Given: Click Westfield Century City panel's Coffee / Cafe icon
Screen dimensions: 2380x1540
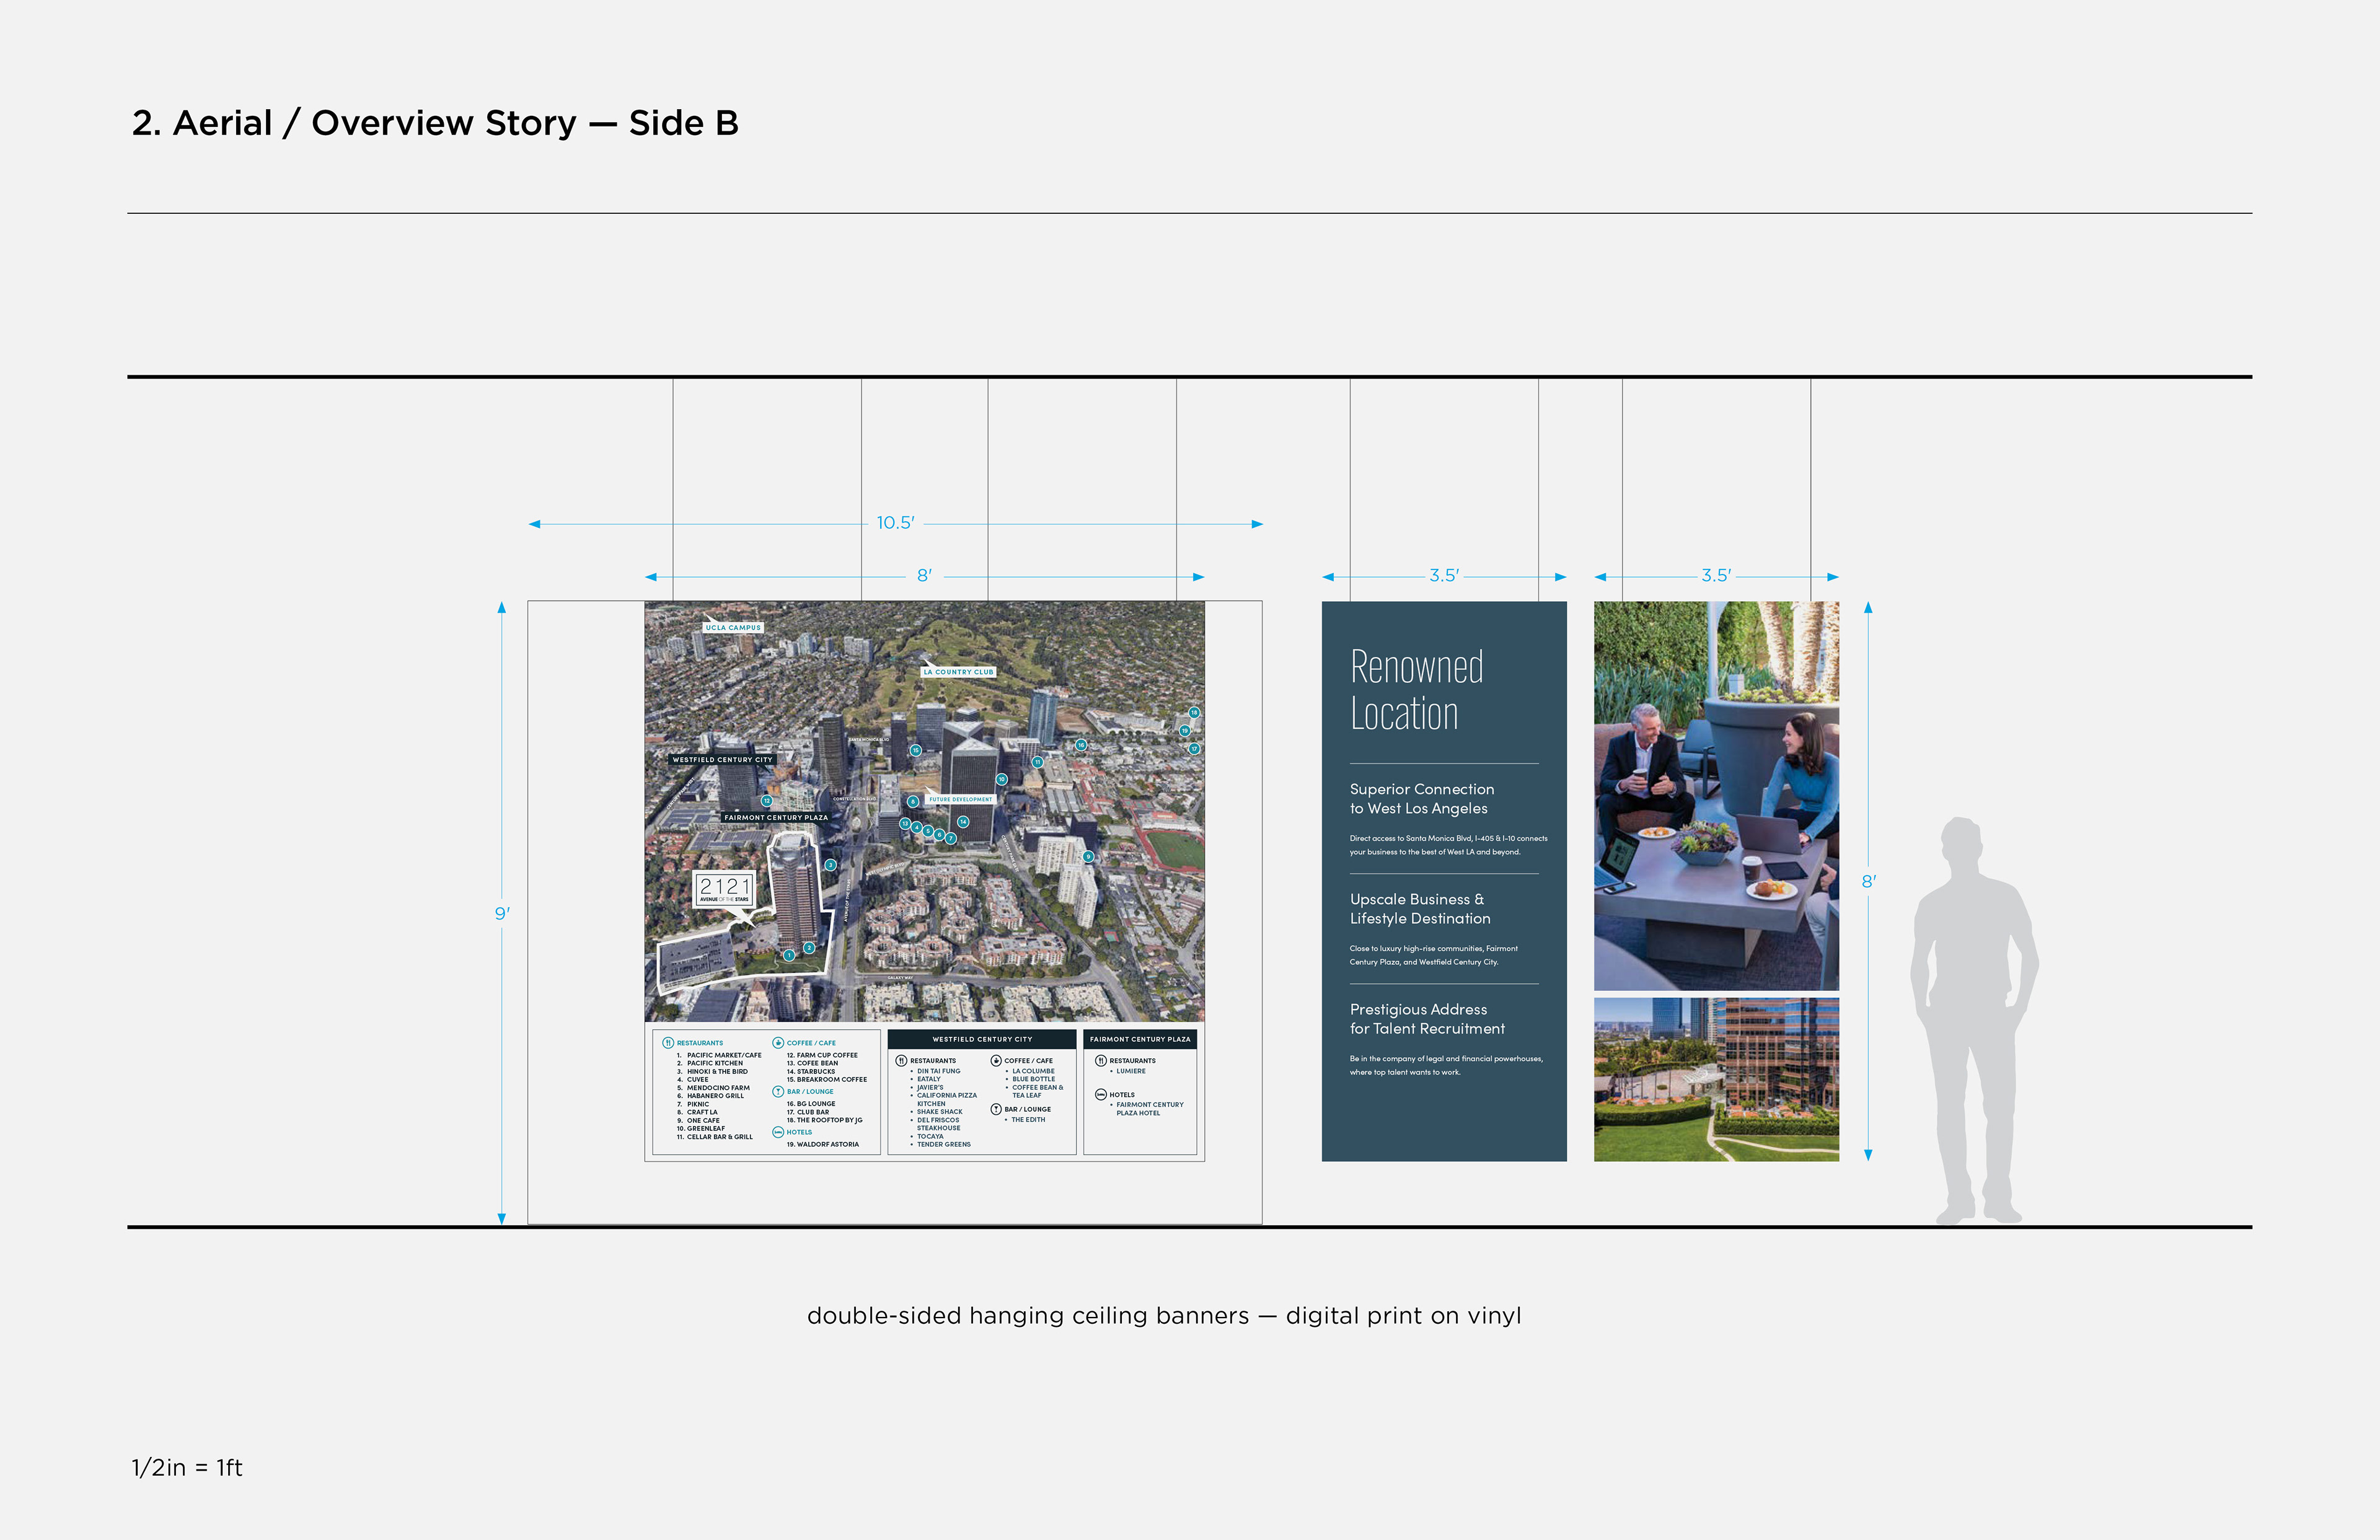Looking at the screenshot, I should (996, 1060).
